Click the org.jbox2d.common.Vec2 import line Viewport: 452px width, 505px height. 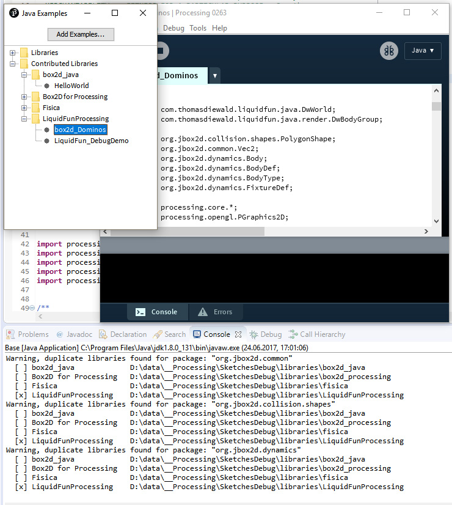click(210, 149)
